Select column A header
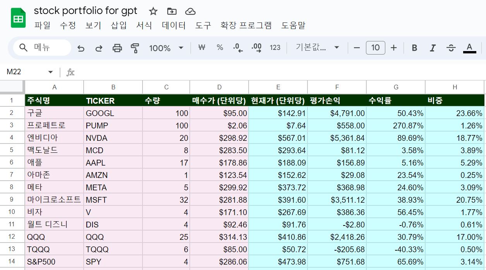 [54, 87]
